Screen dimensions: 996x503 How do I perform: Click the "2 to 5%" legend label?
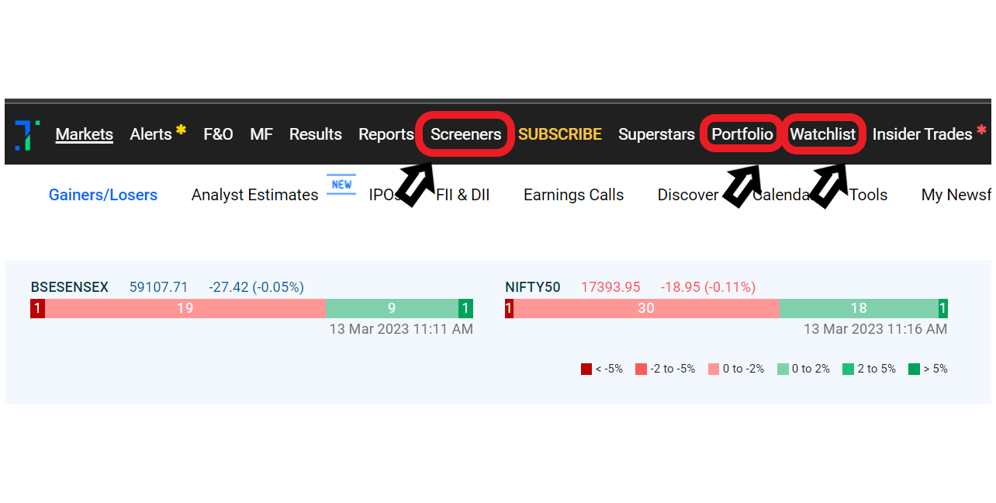point(877,369)
